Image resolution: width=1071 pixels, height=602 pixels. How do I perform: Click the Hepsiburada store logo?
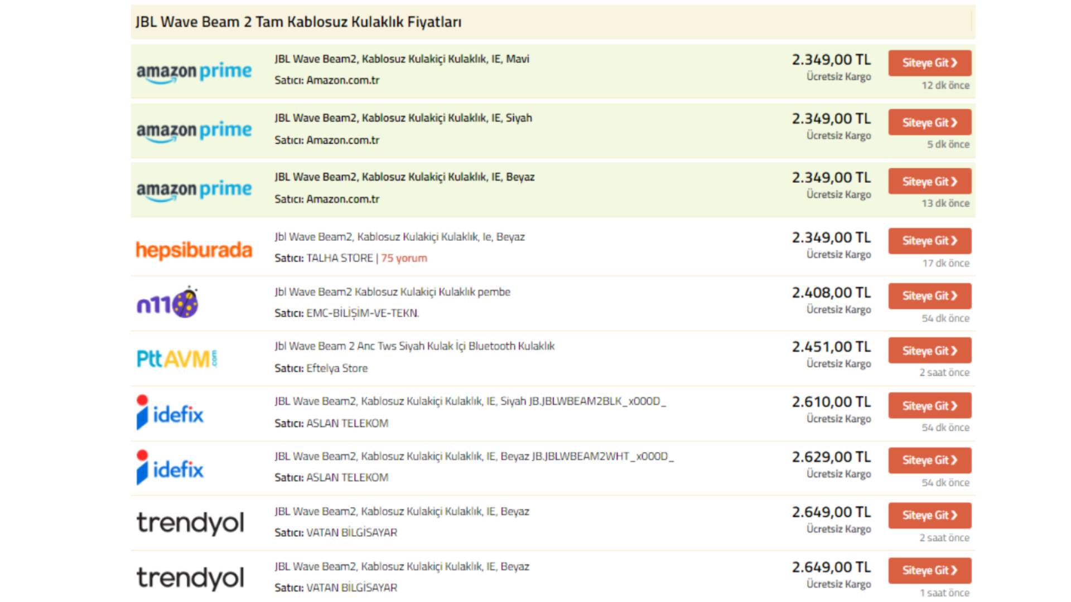coord(194,250)
